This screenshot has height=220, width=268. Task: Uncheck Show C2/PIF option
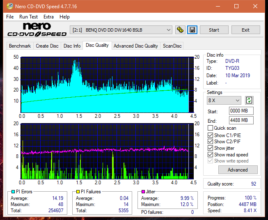point(210,142)
